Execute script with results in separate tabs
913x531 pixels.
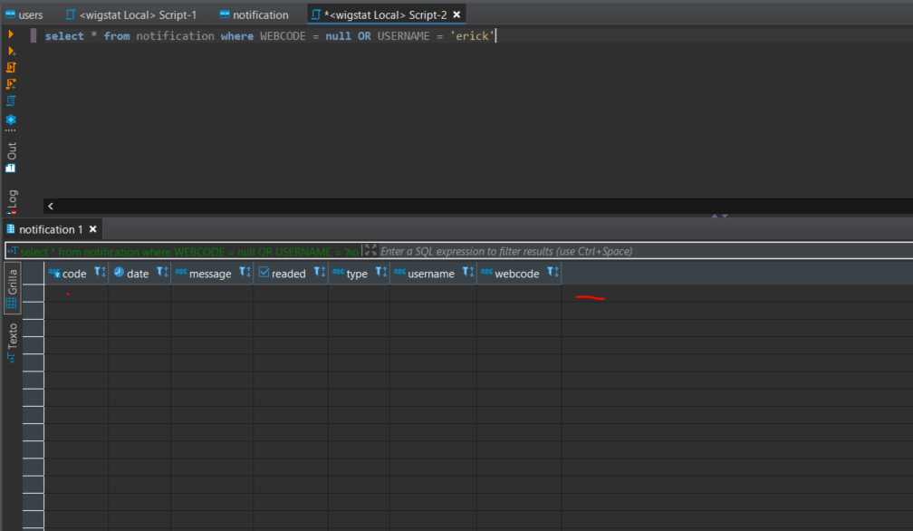point(11,84)
